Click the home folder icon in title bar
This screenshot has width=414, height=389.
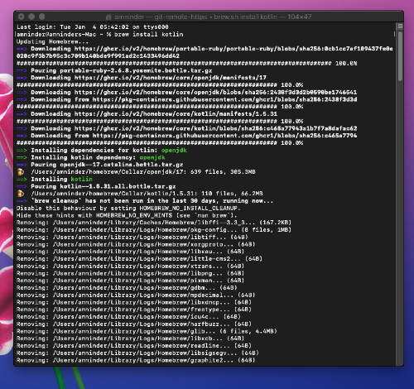pyautogui.click(x=108, y=17)
